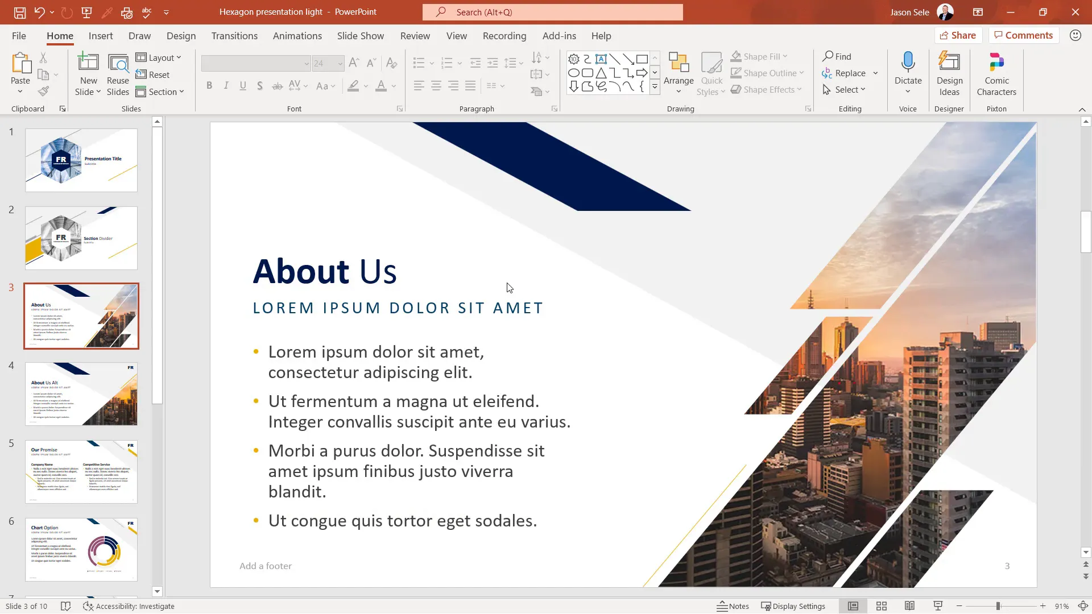Fit slide to current window icon
The image size is (1092, 614).
(1083, 606)
